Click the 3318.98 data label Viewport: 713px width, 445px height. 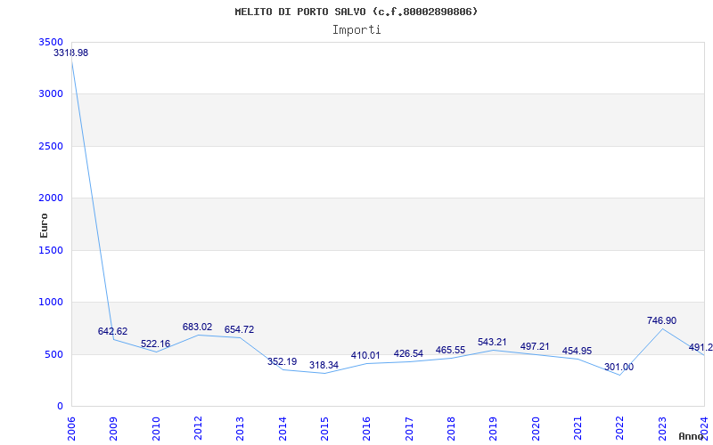pos(71,53)
